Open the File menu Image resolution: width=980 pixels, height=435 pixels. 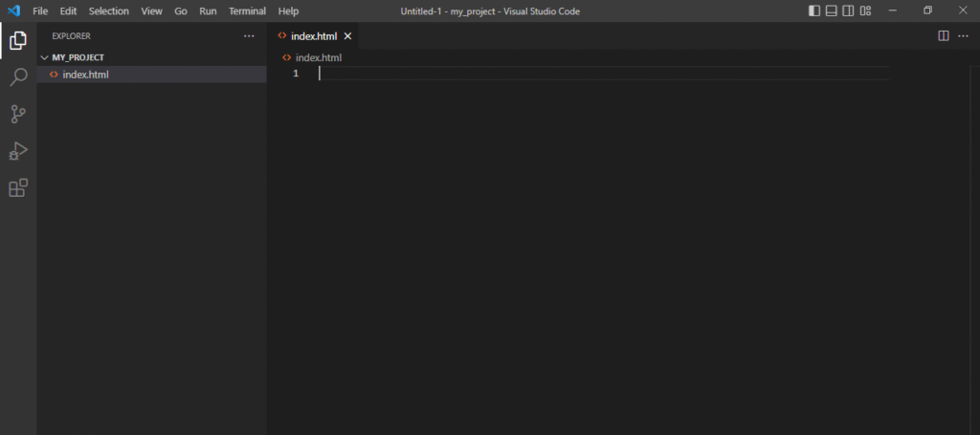click(40, 11)
